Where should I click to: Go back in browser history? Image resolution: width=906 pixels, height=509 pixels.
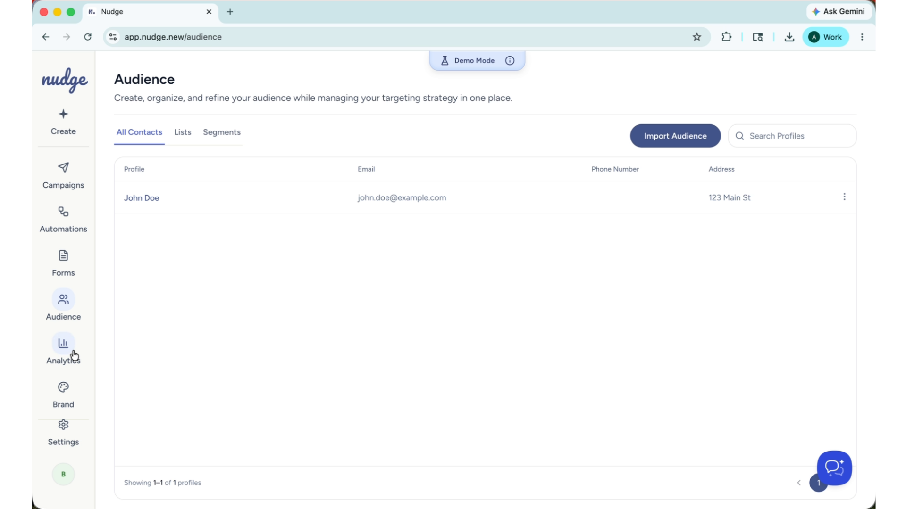point(45,37)
